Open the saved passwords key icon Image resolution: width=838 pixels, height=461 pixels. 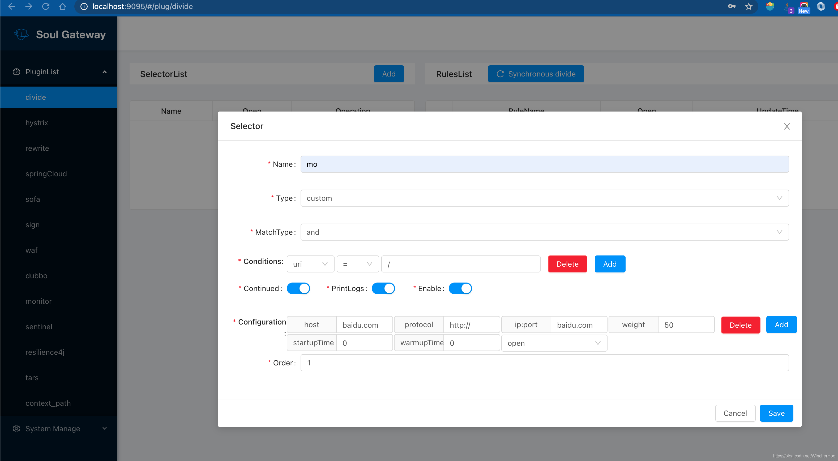[x=732, y=6]
